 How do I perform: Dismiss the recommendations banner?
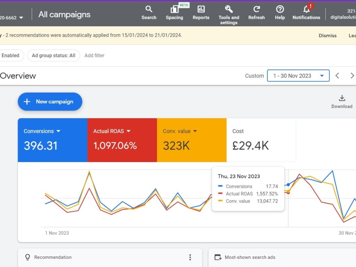click(328, 35)
